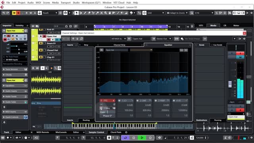Enable 1 LO band power button
The width and height of the screenshot is (254, 143).
click(119, 100)
